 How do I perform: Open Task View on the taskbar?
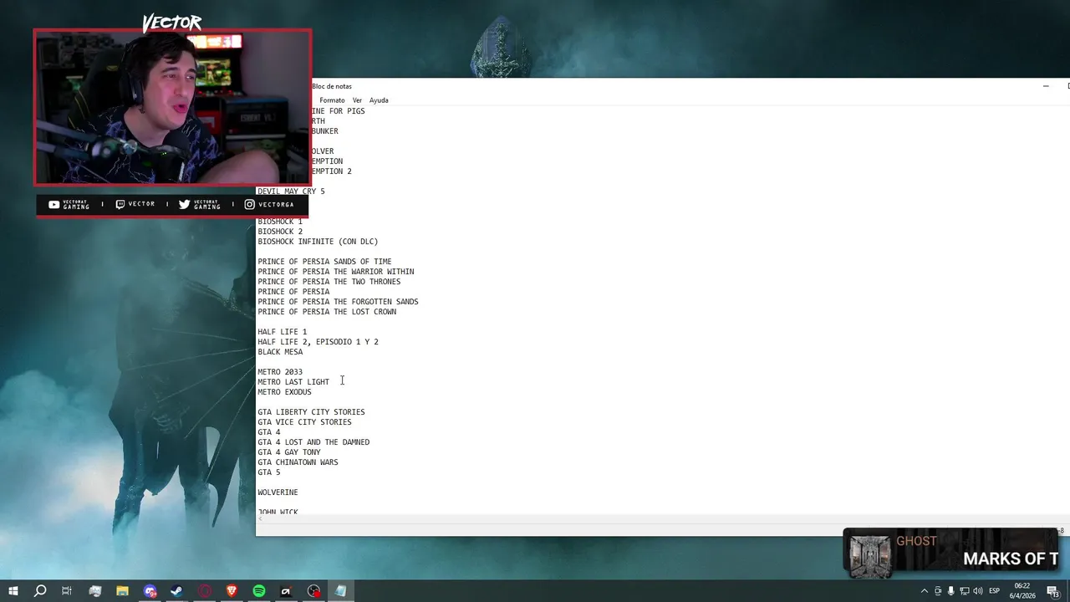point(67,591)
